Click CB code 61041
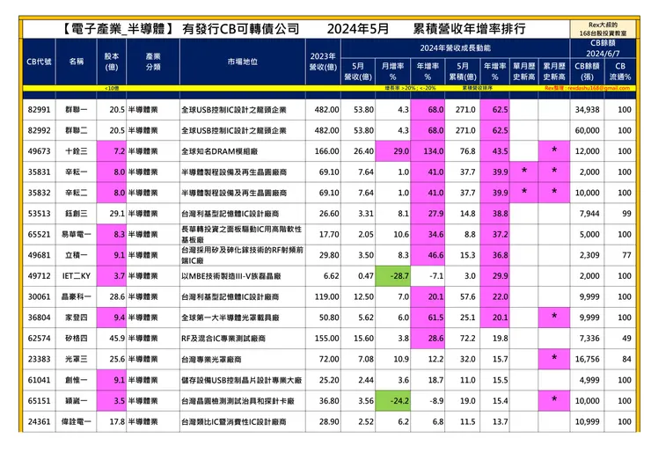This screenshot has height=460, width=651. 39,380
